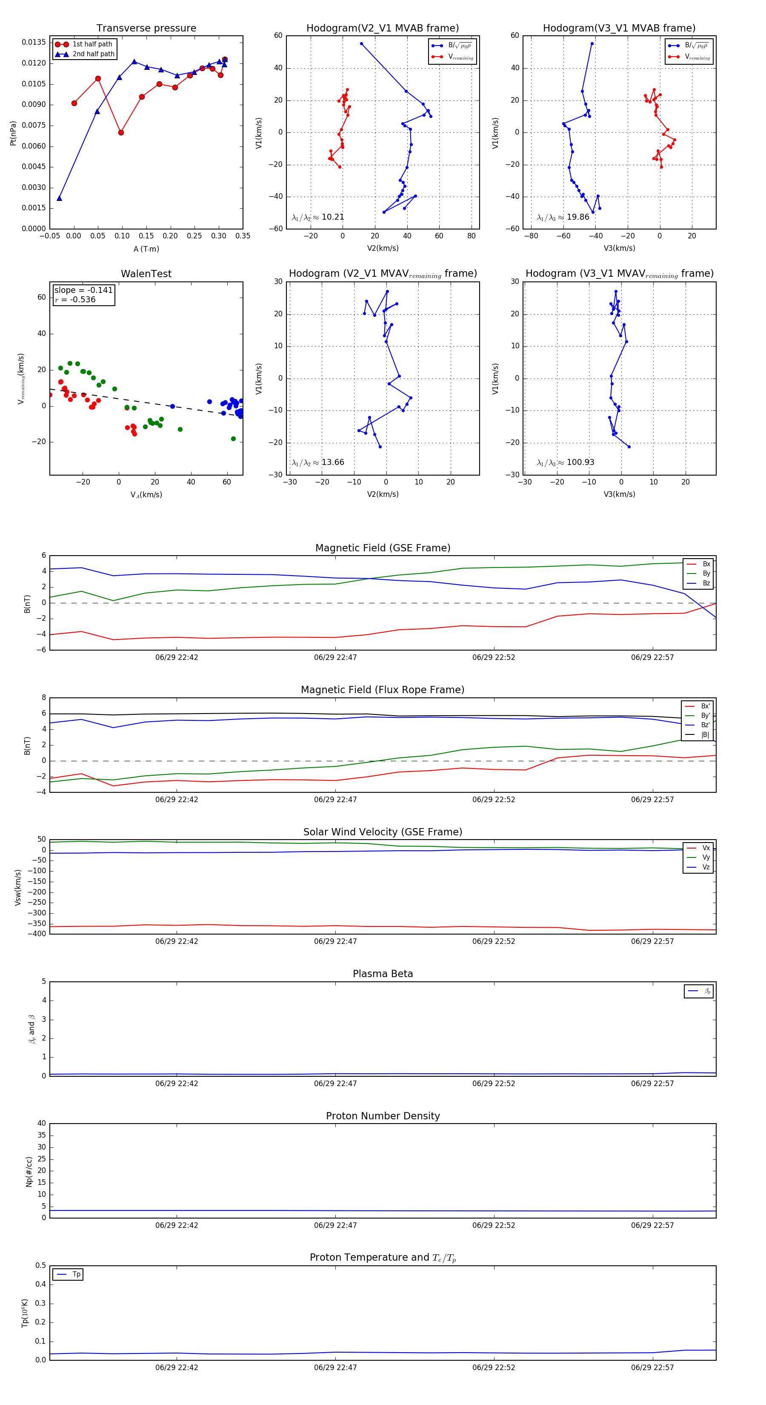Select the Bx' legend entry in Flux Rope plot
This screenshot has height=1405, width=766.
pyautogui.click(x=697, y=706)
